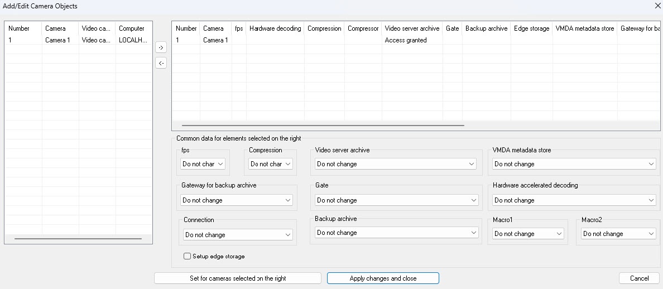Expand the Connection dropdown
The height and width of the screenshot is (289, 663).
(238, 235)
